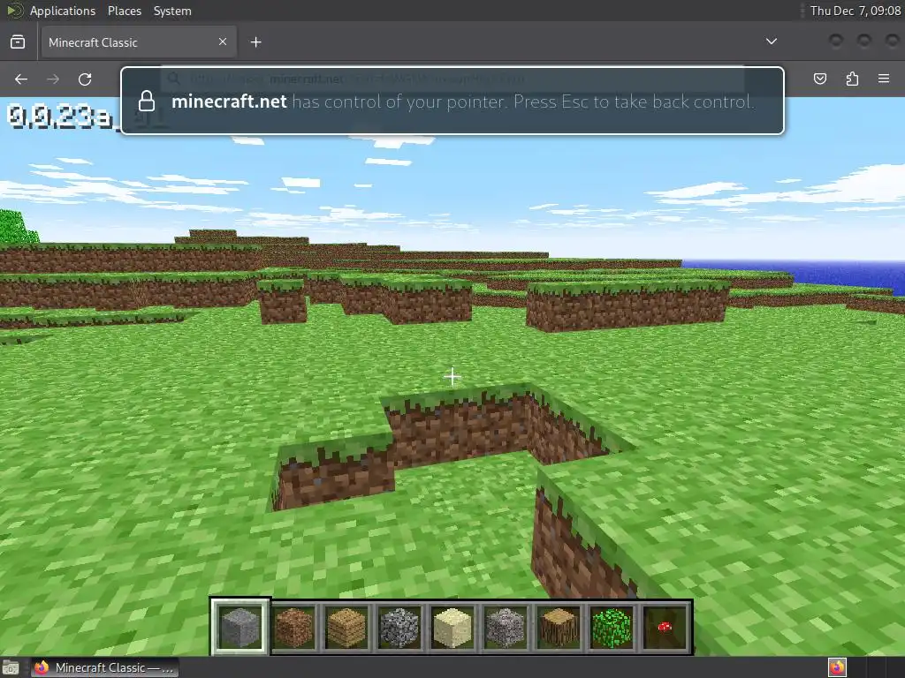Select the stone block in hotbar
Screen dimensions: 905x678
(240, 627)
